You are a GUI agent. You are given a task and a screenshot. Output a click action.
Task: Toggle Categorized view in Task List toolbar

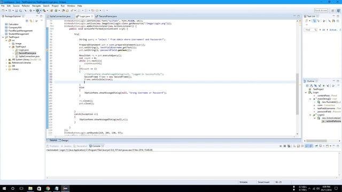point(314,21)
